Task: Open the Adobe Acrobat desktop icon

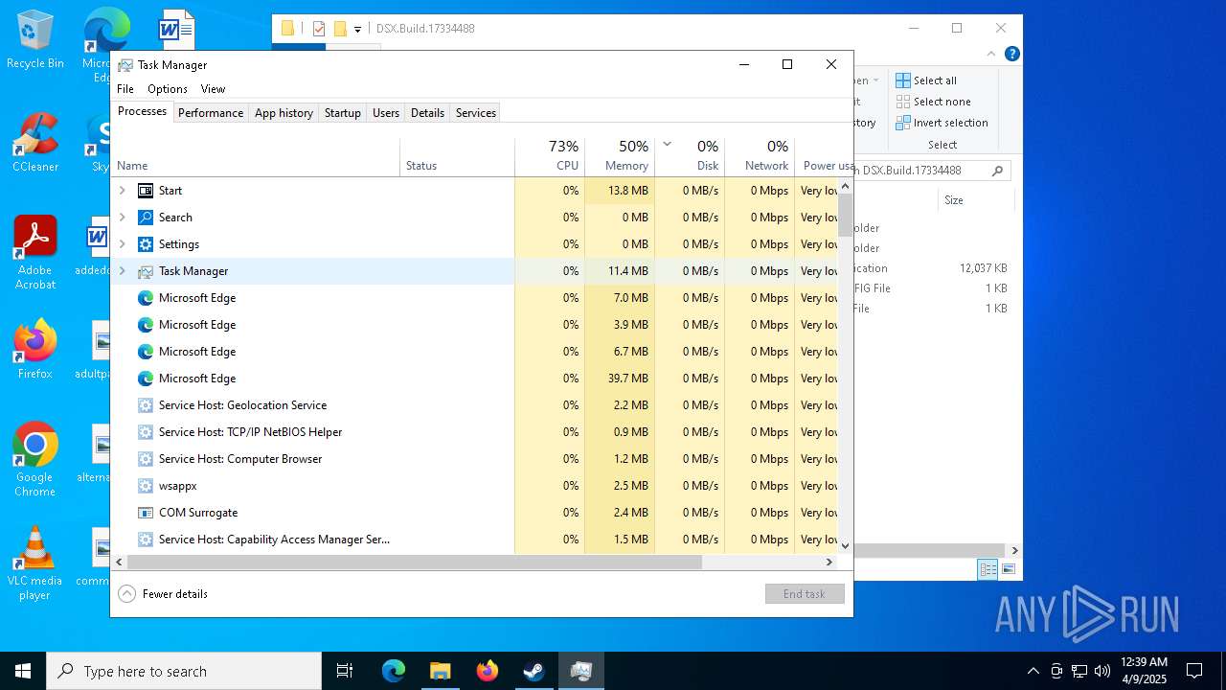Action: [34, 253]
